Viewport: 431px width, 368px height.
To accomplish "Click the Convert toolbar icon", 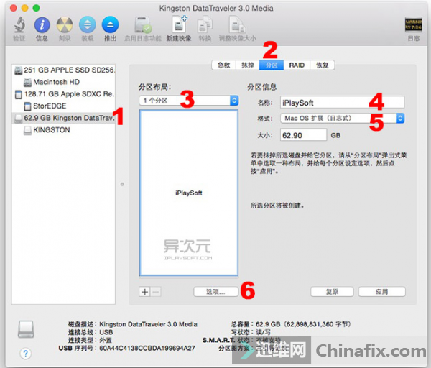I will point(205,24).
